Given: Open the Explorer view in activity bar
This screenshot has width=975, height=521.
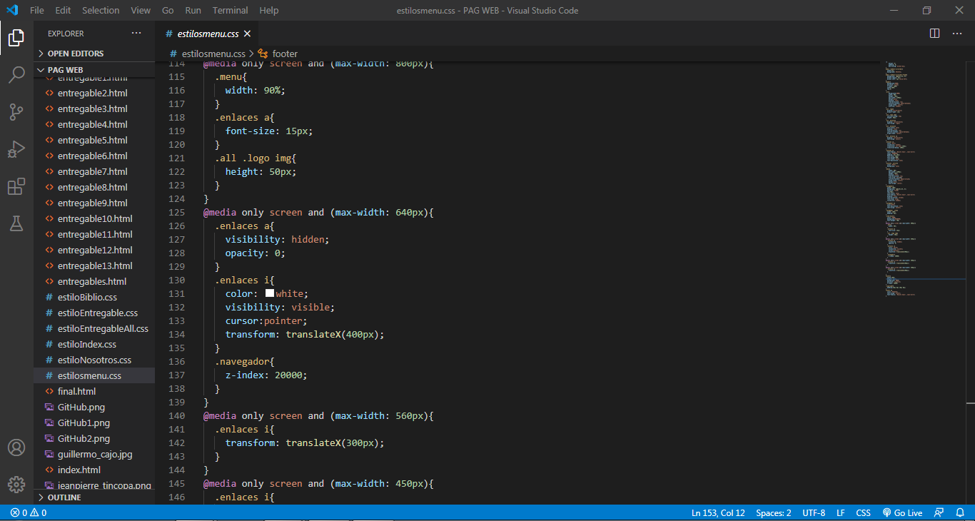Looking at the screenshot, I should pos(16,37).
